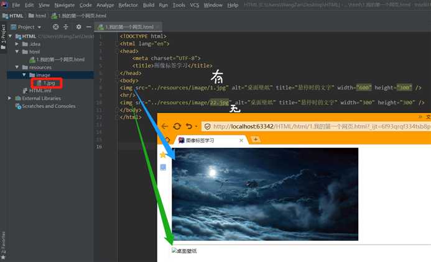Viewport: 431px width, 262px height.
Task: Open a new browser tab with plus button
Action: [255, 140]
